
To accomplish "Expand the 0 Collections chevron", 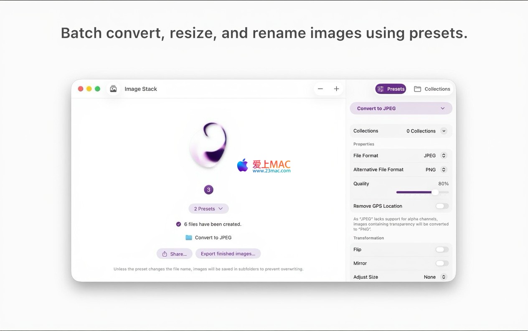I will point(444,131).
